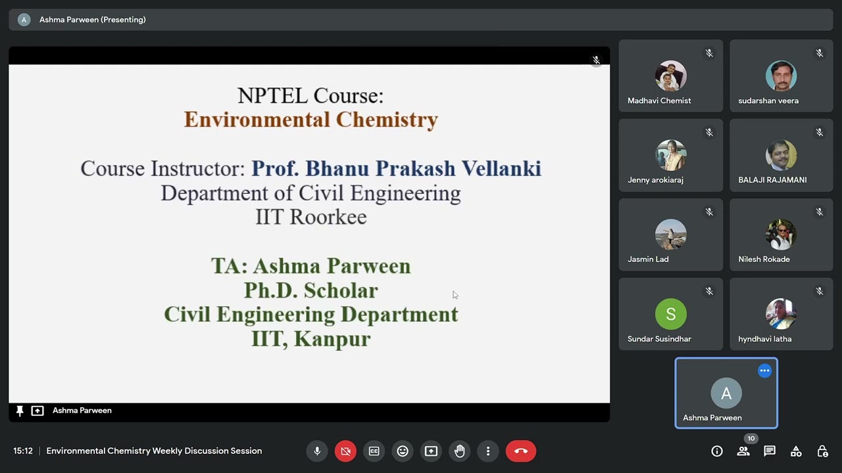Select Madhavi Chemist's video tile
This screenshot has height=473, width=842.
(x=670, y=76)
